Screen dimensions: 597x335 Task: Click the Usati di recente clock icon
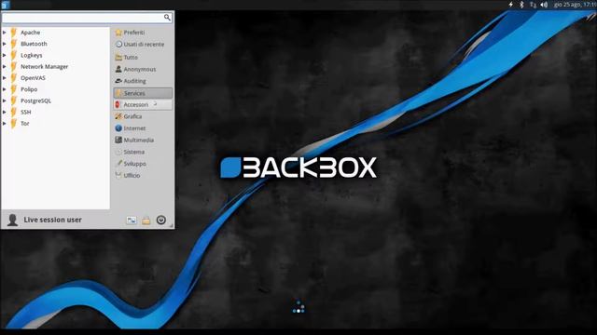click(118, 45)
